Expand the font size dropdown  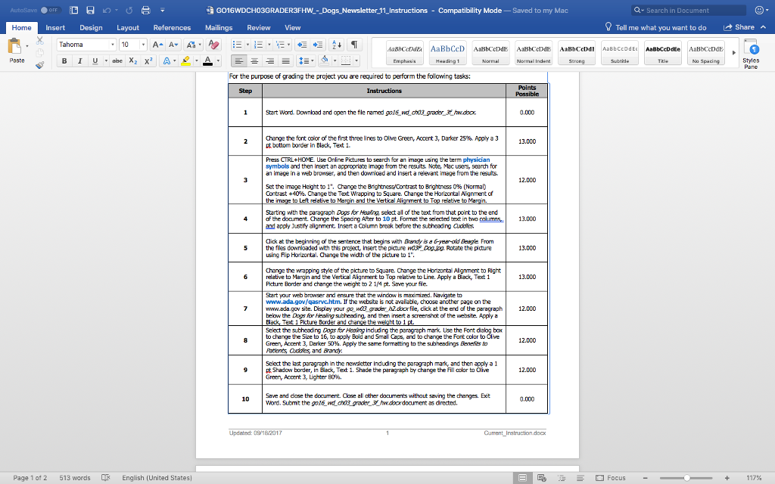143,44
